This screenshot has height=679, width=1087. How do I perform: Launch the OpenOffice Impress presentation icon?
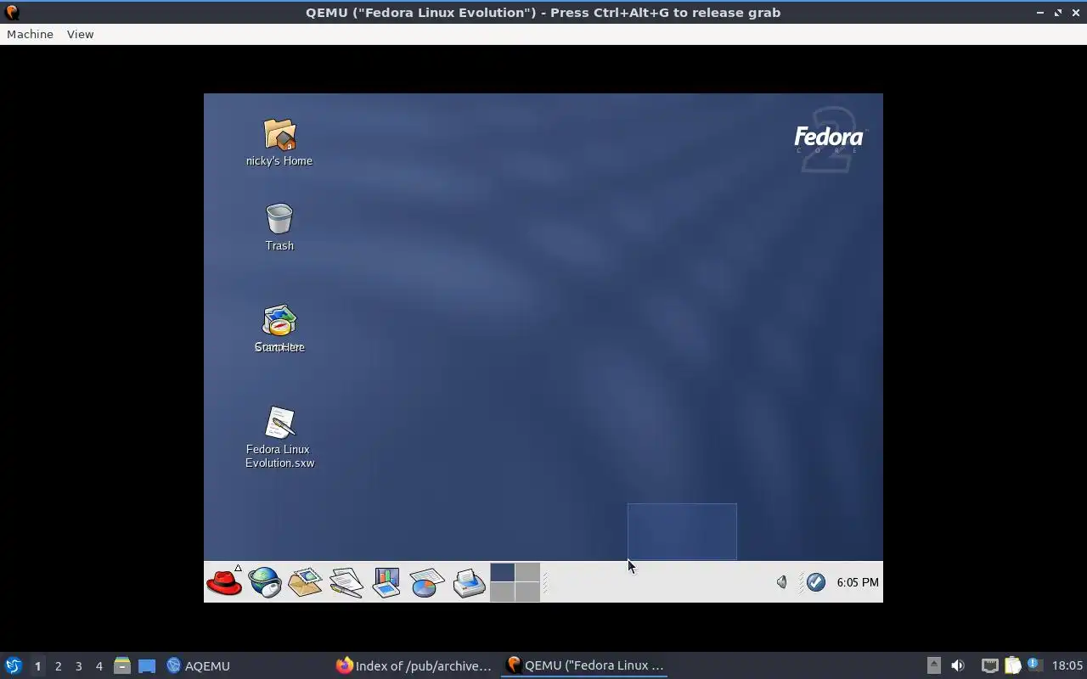tap(386, 582)
